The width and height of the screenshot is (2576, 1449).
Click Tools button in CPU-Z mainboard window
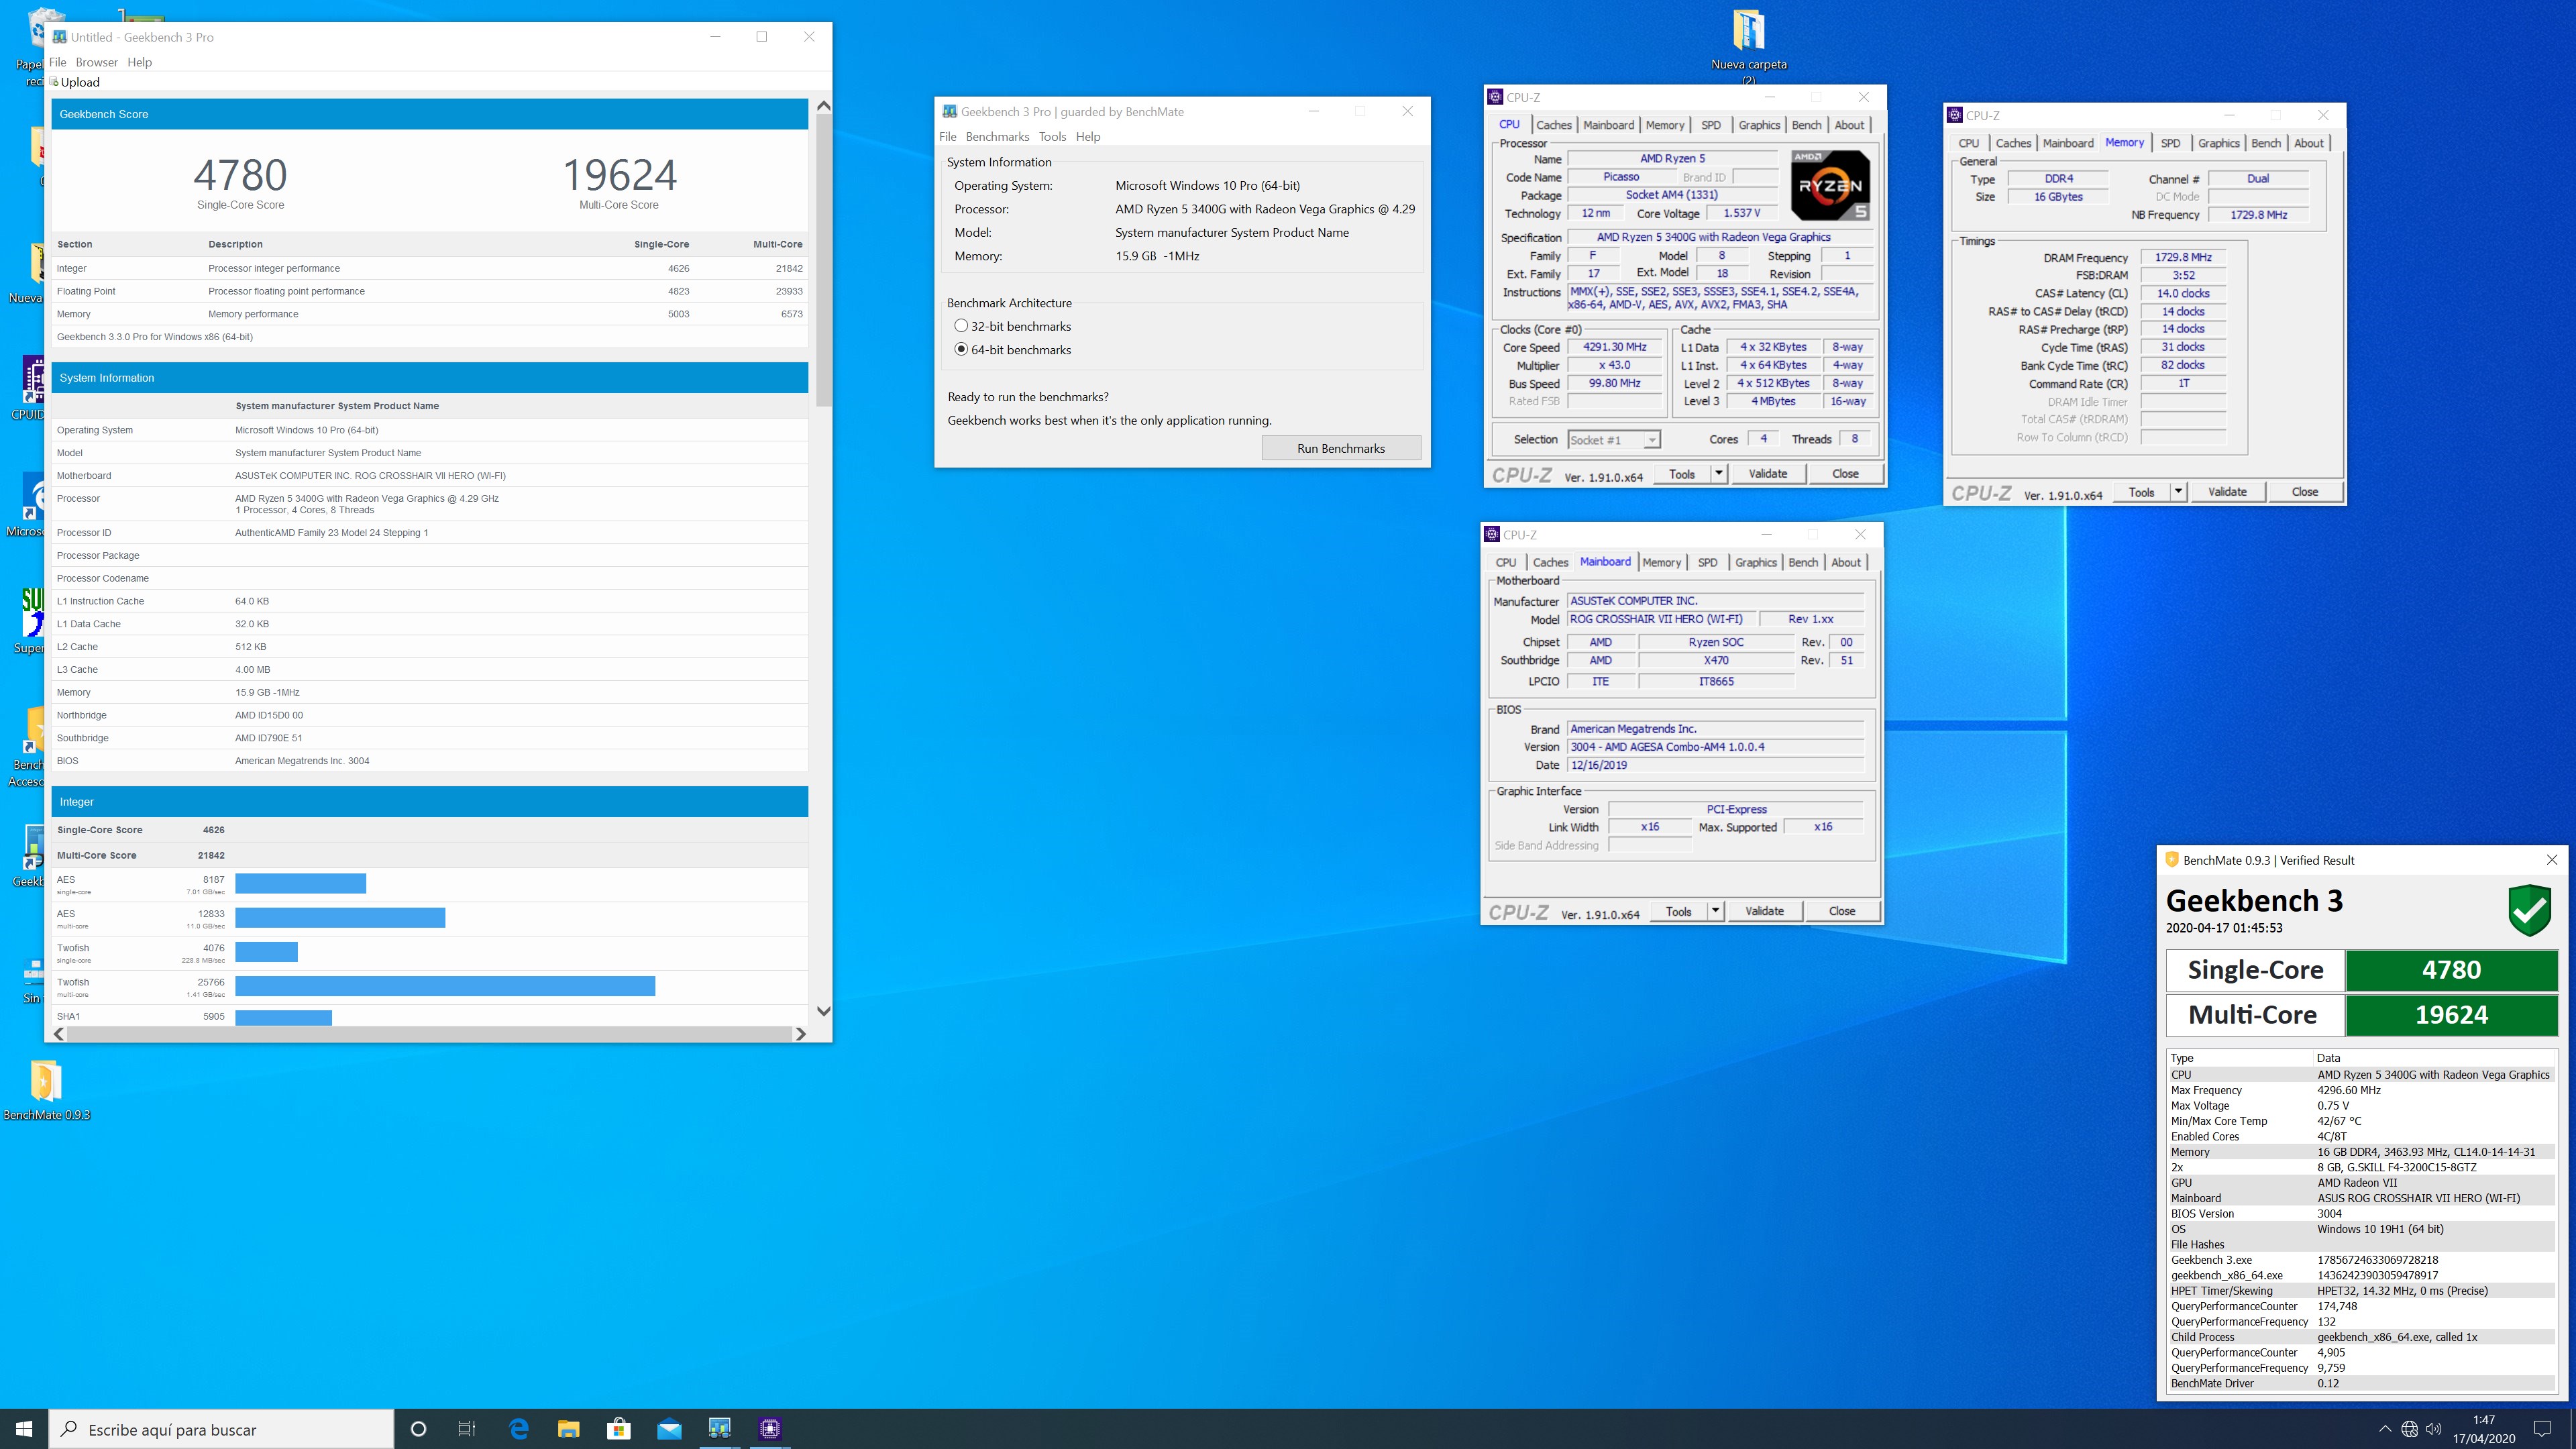point(1678,910)
